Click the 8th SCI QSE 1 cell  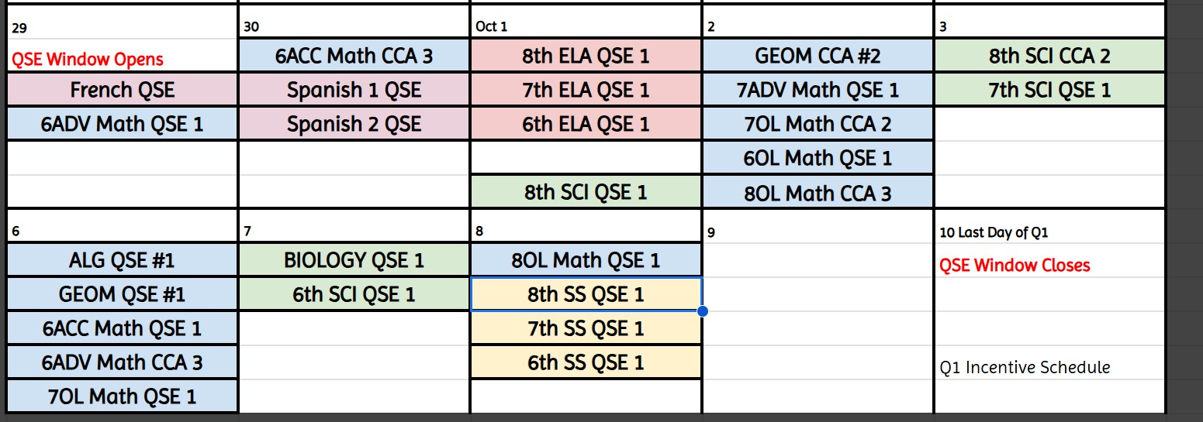[x=586, y=192]
